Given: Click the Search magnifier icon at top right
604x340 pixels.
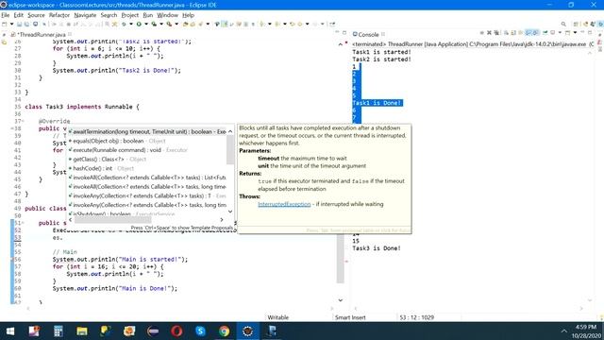Looking at the screenshot, I should coord(563,24).
